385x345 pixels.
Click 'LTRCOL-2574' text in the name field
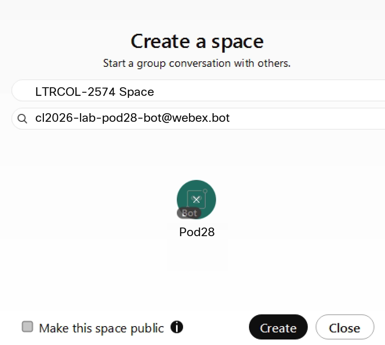pos(76,92)
